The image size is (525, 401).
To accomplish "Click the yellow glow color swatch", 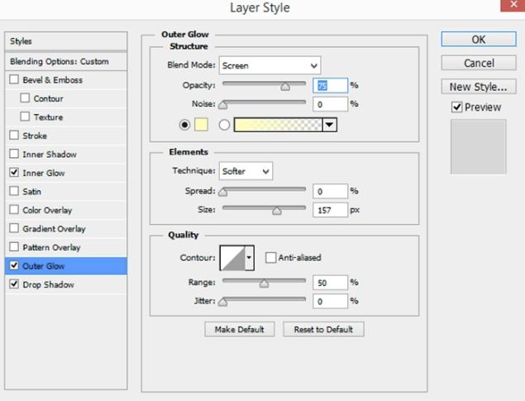I will 201,125.
